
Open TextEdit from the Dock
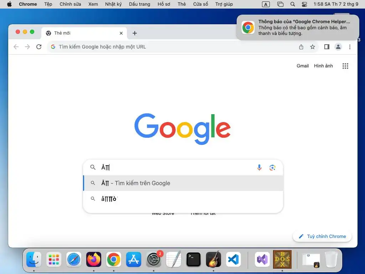(174, 259)
